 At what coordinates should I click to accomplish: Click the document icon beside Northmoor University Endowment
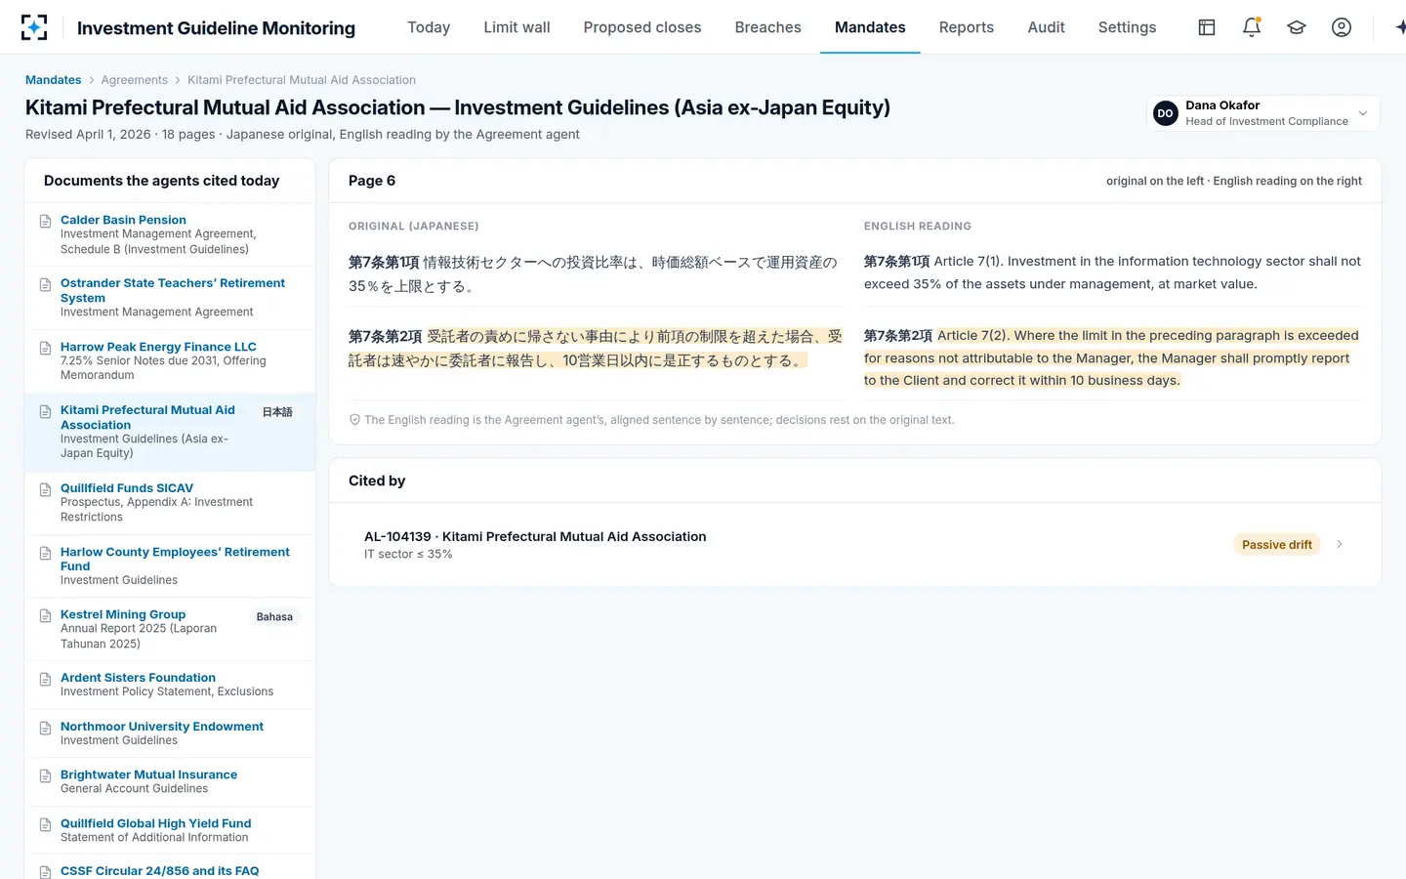[x=45, y=728]
